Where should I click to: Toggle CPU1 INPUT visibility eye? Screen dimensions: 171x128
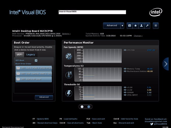tap(125, 95)
